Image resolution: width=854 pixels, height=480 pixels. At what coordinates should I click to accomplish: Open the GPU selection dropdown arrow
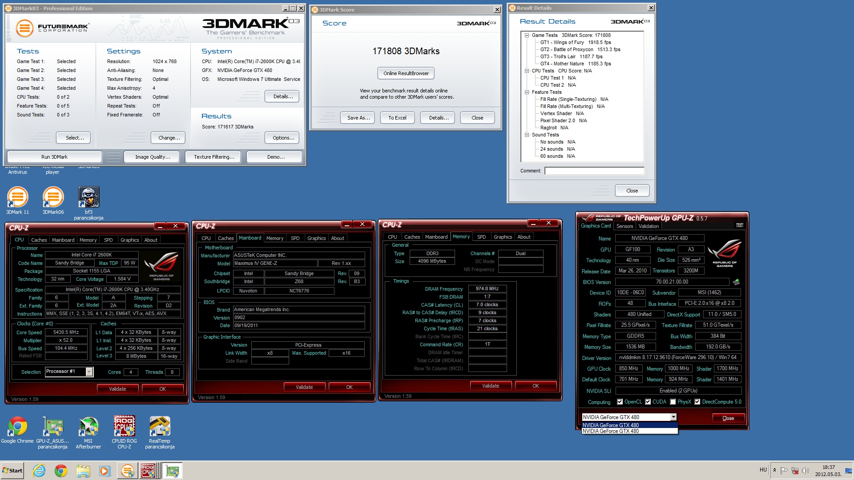pos(673,417)
